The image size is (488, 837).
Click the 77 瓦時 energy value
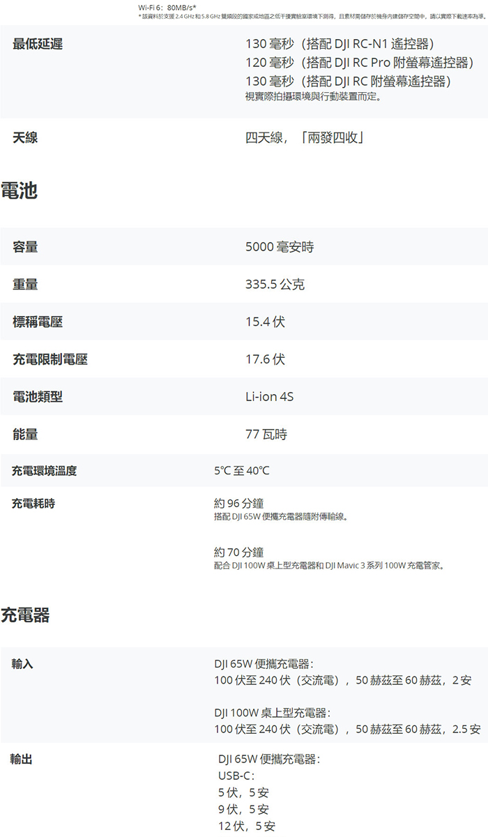pos(266,435)
